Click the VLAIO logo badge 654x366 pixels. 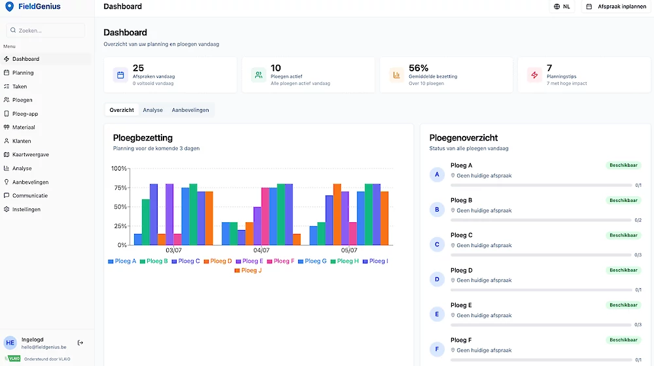click(12, 359)
